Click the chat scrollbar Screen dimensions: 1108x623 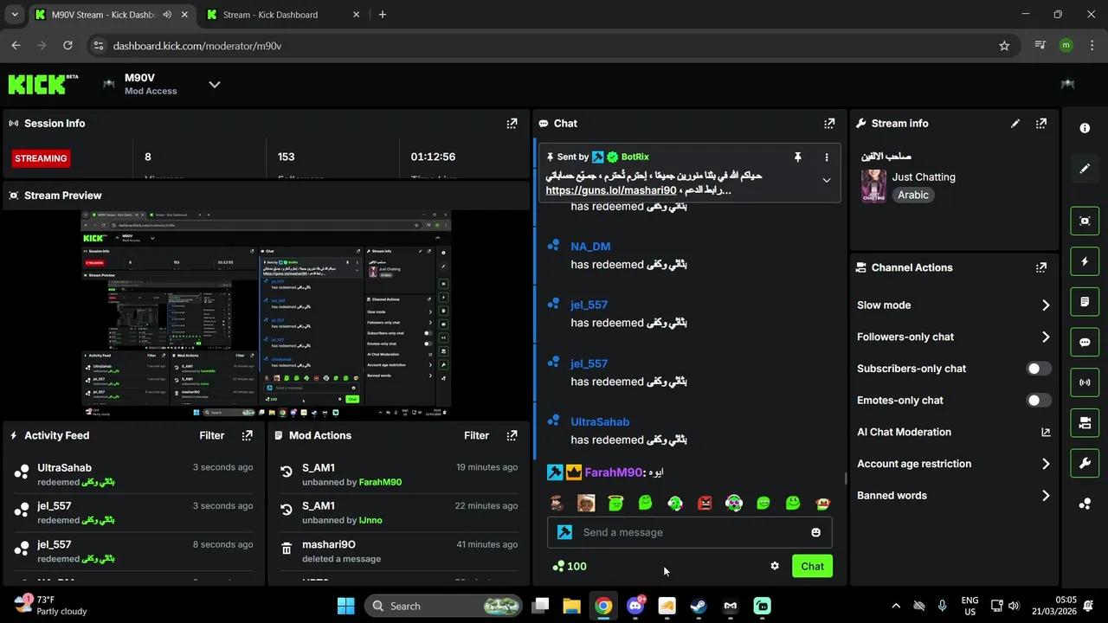pyautogui.click(x=846, y=478)
